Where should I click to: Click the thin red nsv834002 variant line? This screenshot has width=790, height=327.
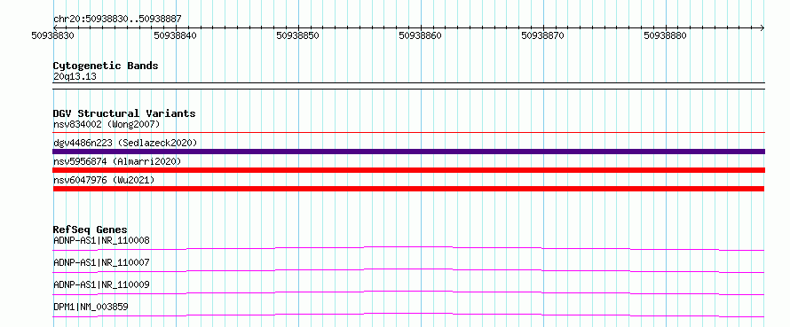(408, 132)
